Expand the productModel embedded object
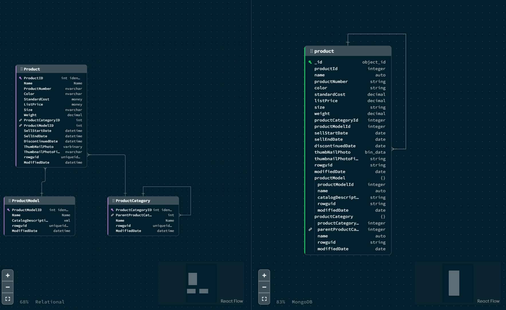Screen dimensions: 506x310 tap(330, 178)
